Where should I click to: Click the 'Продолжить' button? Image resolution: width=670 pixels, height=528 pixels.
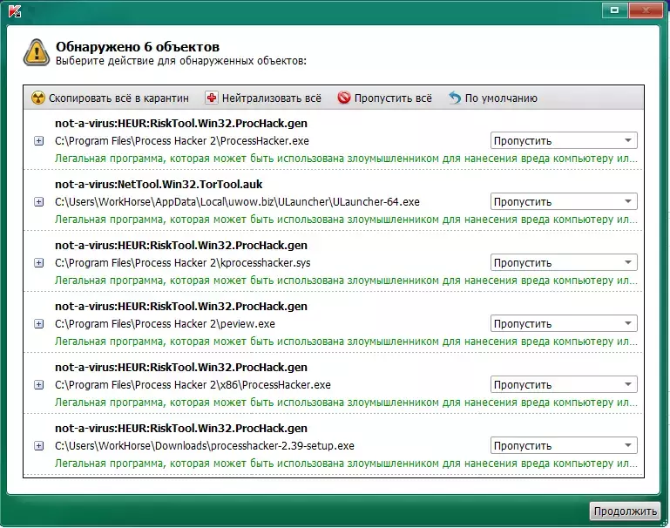pyautogui.click(x=626, y=511)
